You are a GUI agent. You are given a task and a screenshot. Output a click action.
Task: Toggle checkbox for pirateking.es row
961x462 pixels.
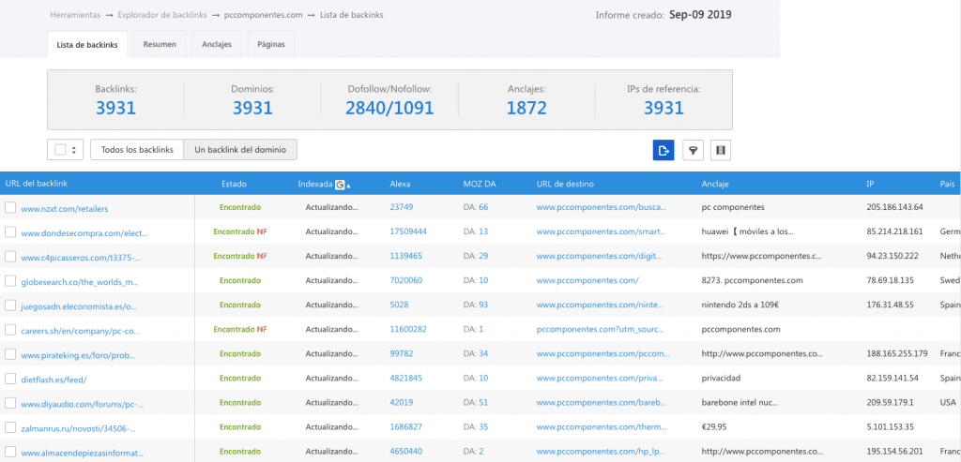pos(9,353)
